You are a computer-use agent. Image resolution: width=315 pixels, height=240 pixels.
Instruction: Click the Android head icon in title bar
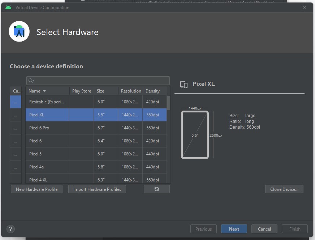tap(8, 8)
